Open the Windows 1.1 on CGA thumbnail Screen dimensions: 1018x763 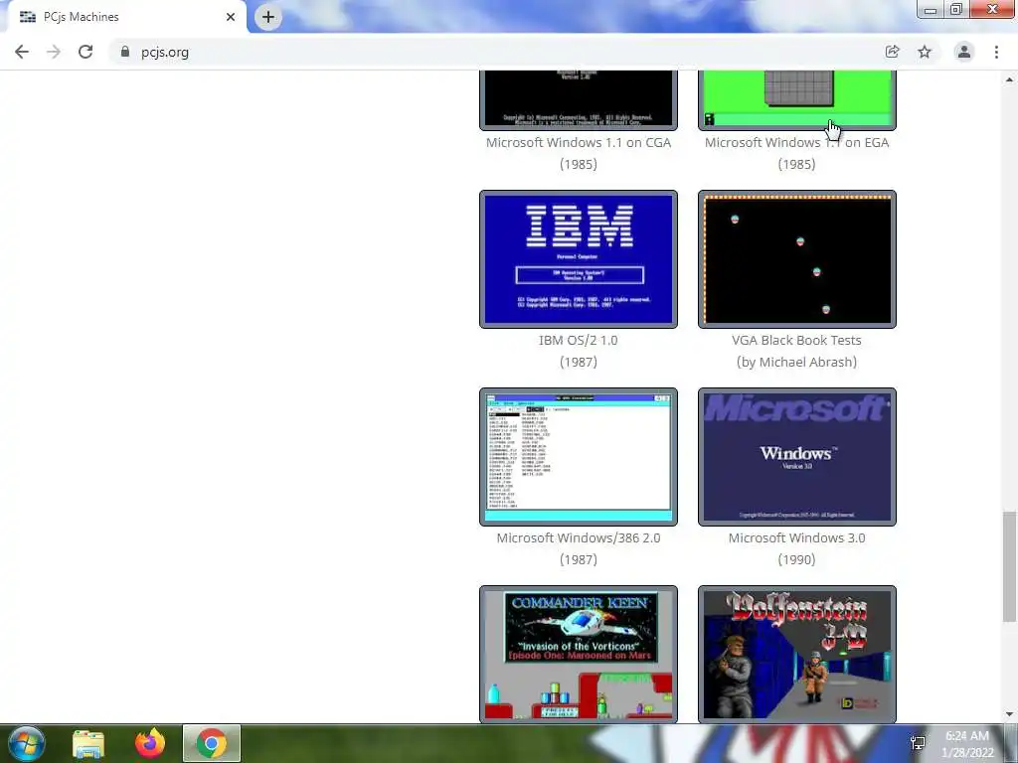coord(579,100)
